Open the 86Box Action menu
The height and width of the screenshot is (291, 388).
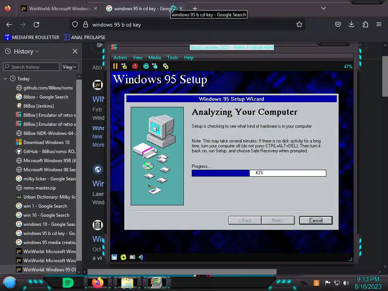coord(120,58)
